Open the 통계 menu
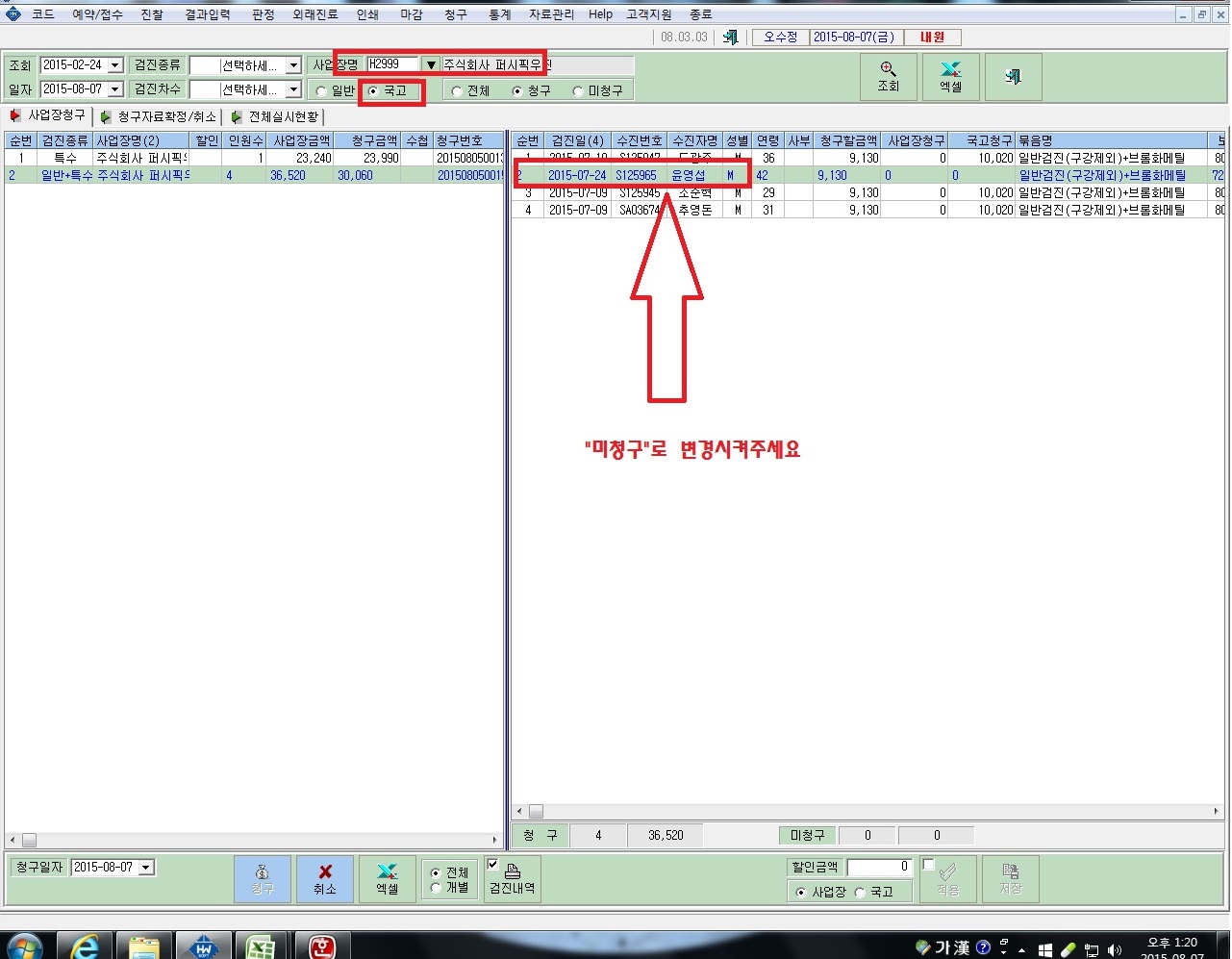This screenshot has height=959, width=1232. pos(499,14)
